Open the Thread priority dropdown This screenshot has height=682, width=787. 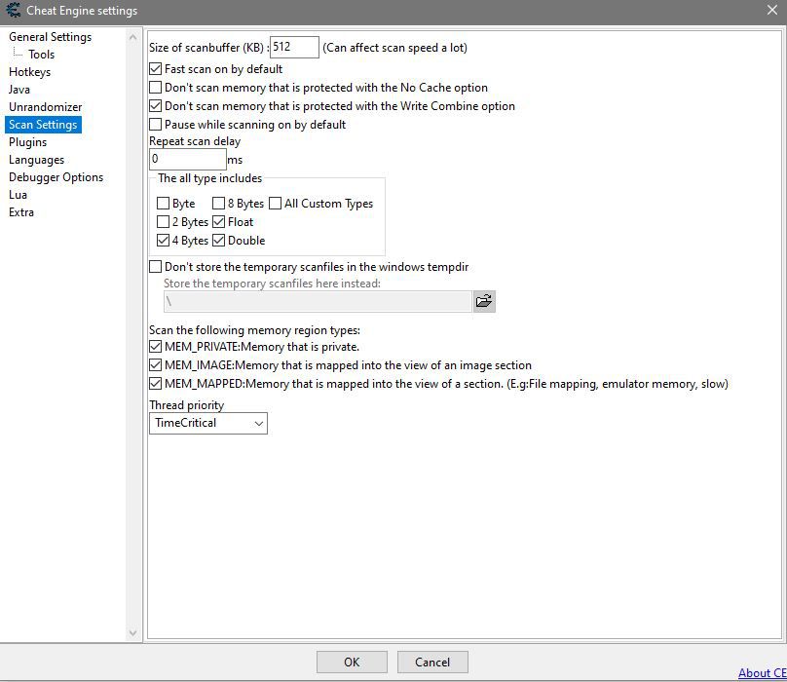click(x=208, y=424)
